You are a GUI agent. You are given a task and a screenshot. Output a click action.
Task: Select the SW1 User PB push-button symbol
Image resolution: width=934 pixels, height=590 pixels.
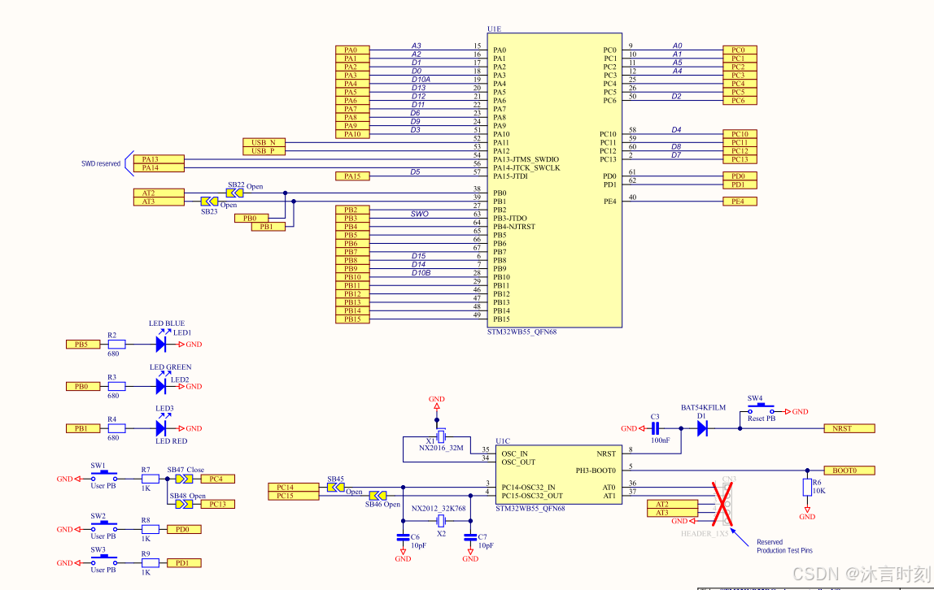pos(103,475)
